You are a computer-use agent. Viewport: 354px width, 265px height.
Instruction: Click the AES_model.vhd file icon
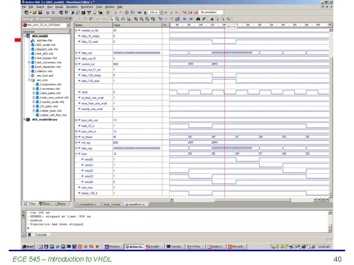33,45
